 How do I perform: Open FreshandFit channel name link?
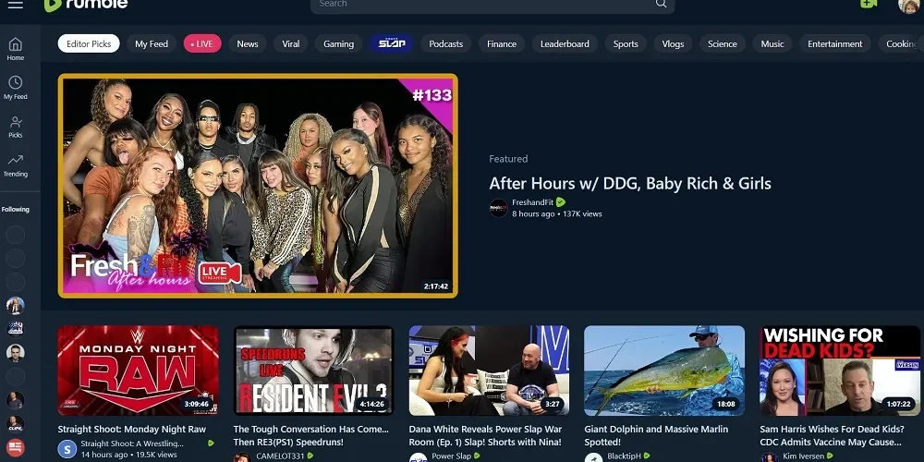click(532, 202)
